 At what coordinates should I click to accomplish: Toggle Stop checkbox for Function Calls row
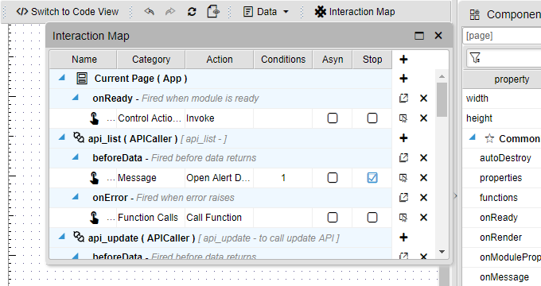[372, 218]
